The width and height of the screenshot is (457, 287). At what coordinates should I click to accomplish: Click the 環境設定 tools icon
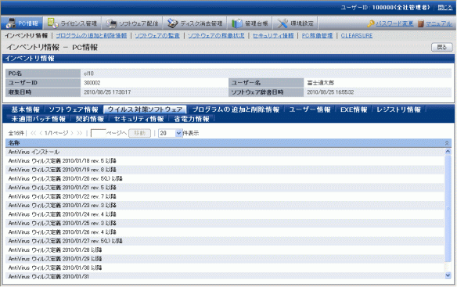tap(282, 23)
